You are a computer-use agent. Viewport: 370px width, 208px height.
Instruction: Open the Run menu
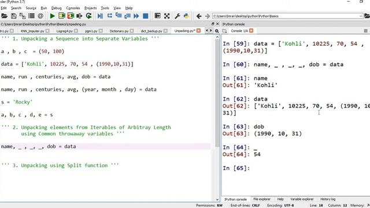pos(44,8)
